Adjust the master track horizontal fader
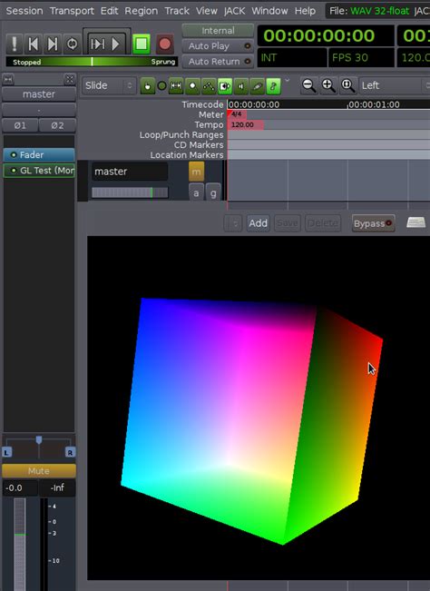The width and height of the screenshot is (430, 591). 130,192
